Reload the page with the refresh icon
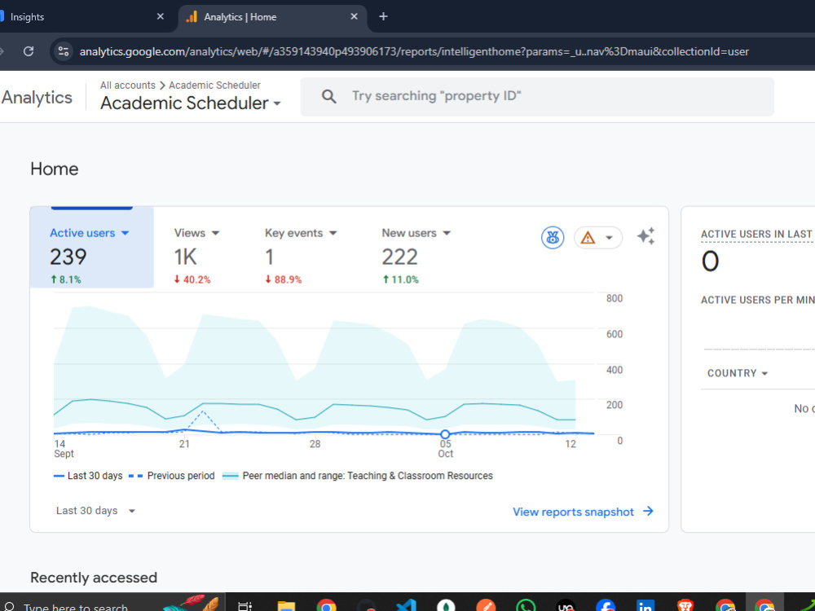This screenshot has width=815, height=611. coord(29,51)
